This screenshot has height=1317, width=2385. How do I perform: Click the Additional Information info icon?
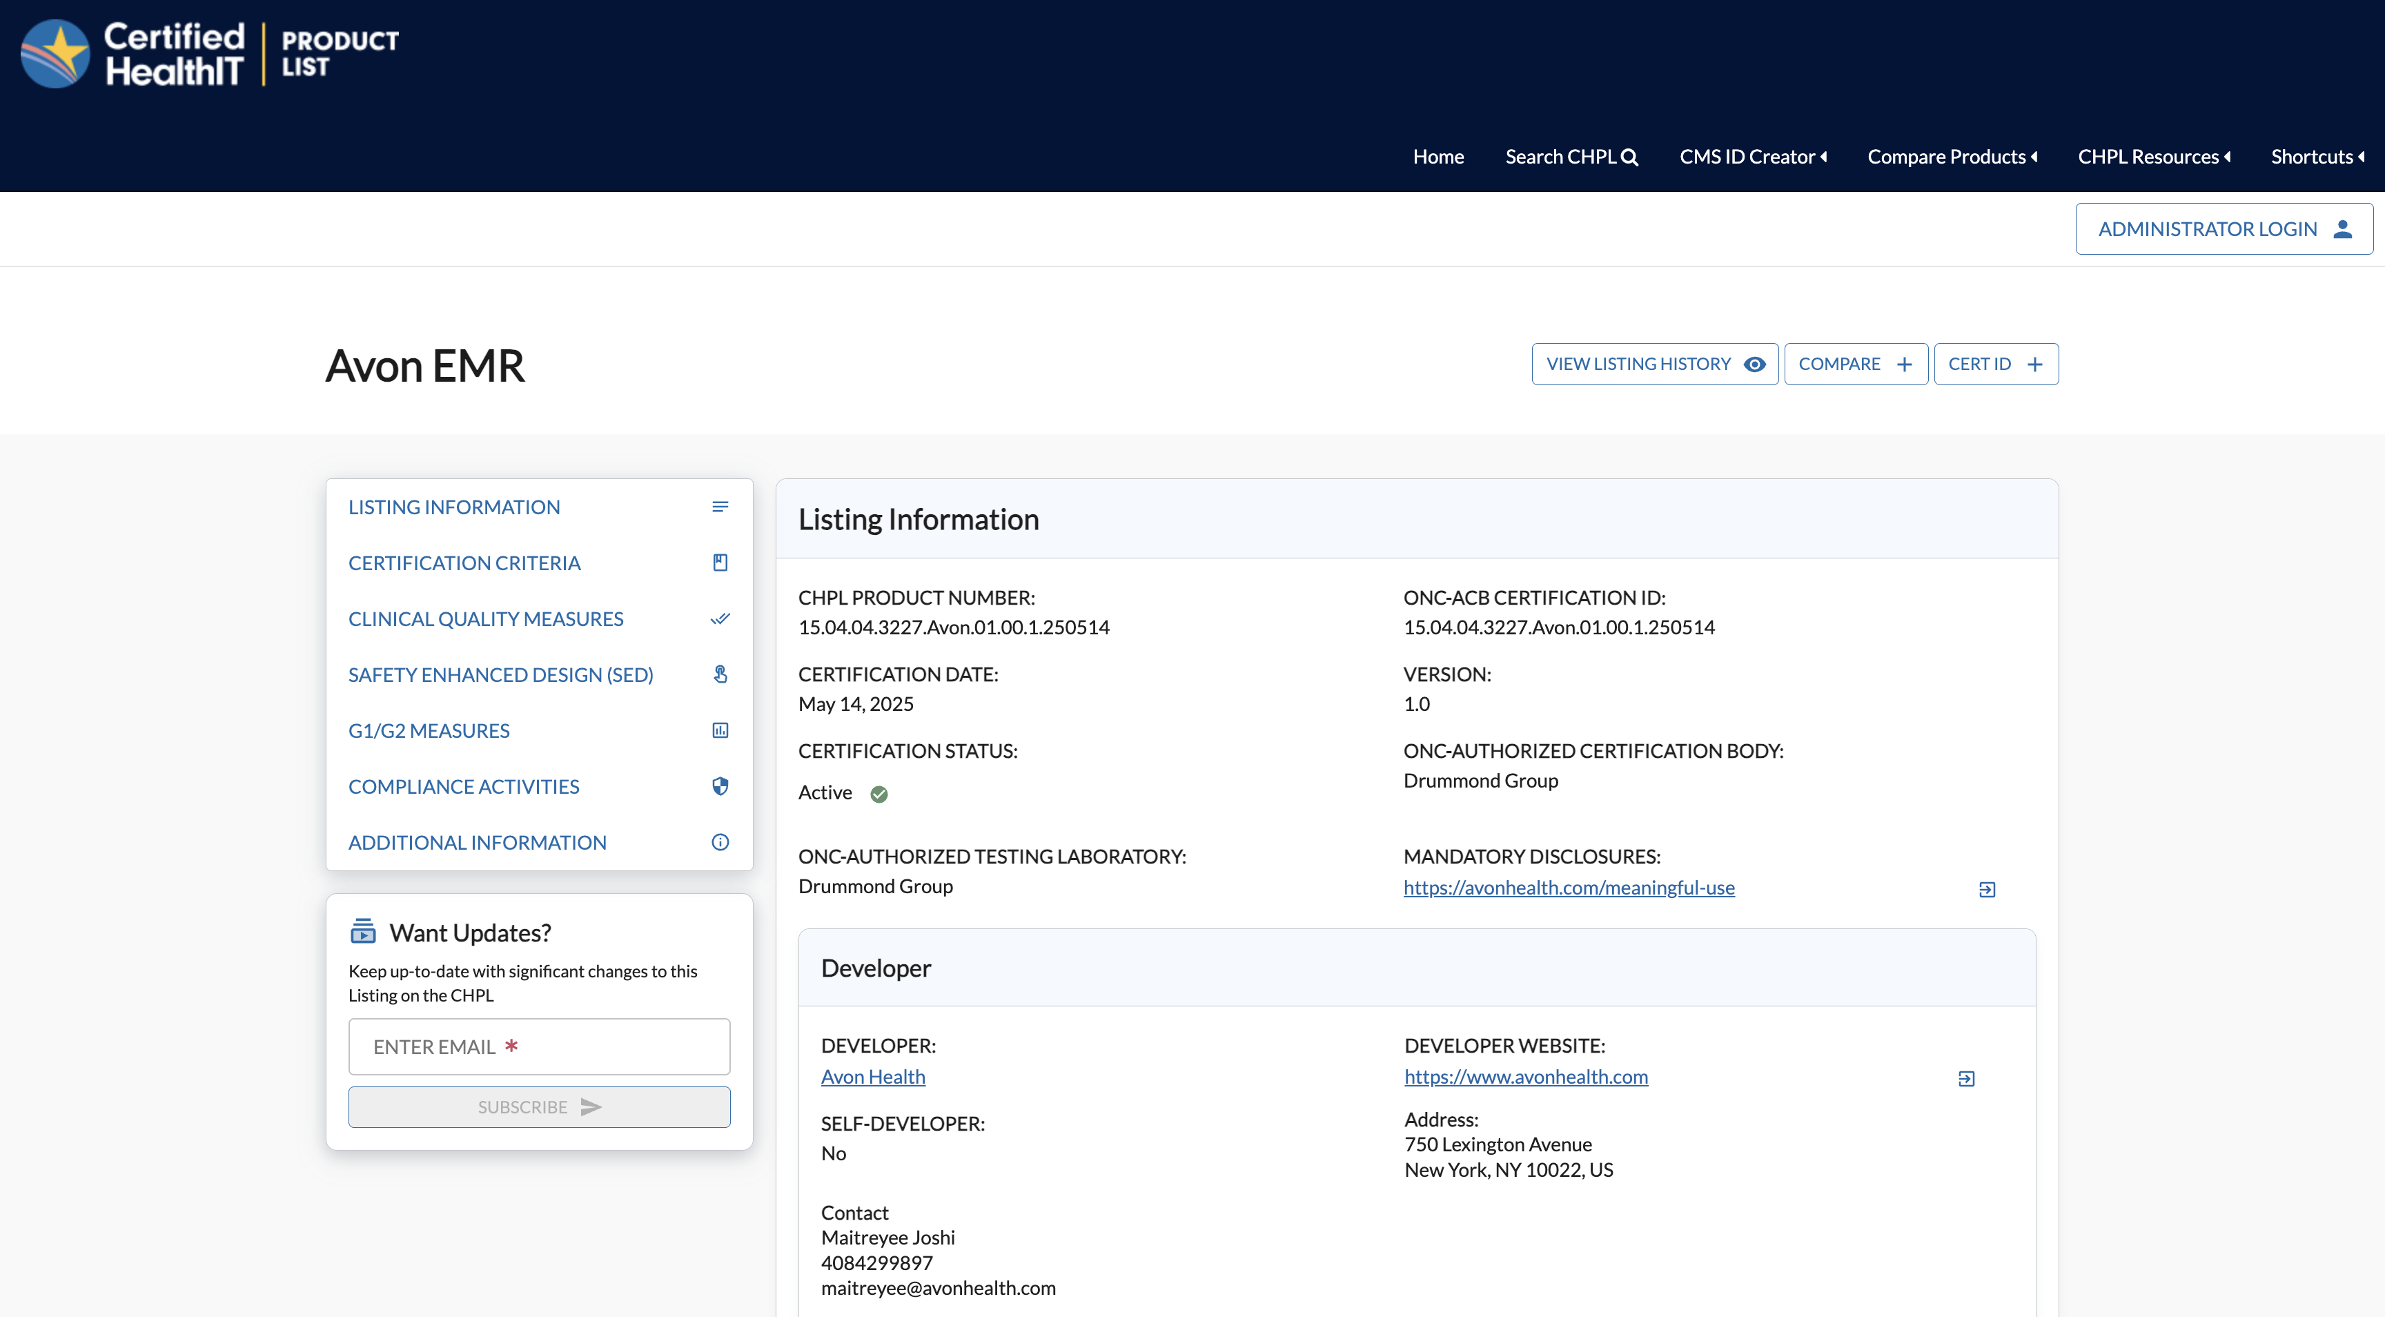pos(719,842)
